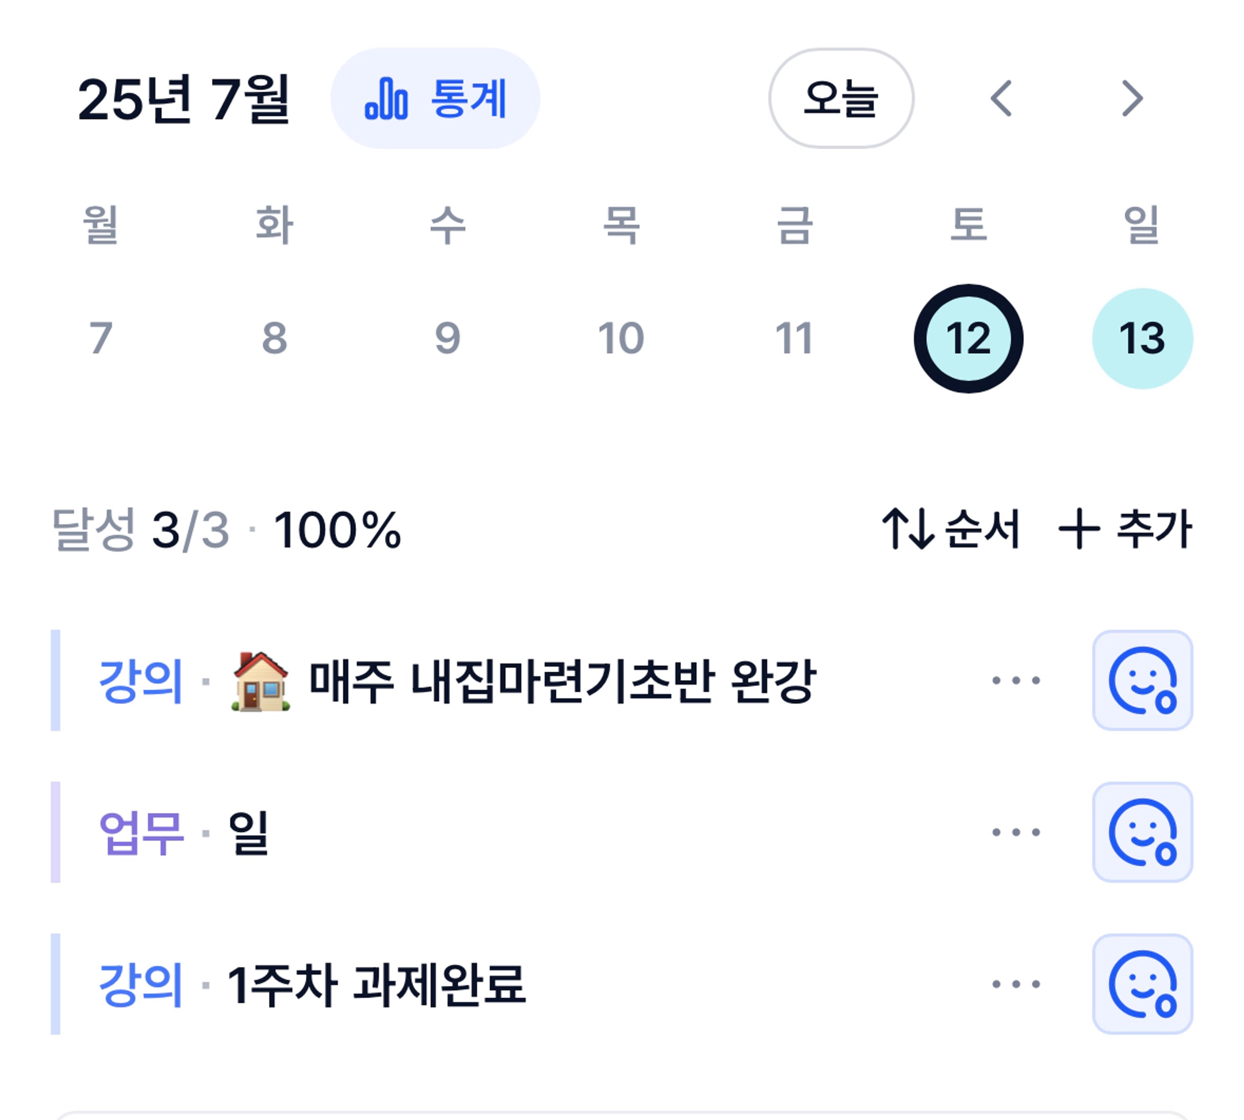Open three-dot menu for 1주차 과제완료
Image resolution: width=1244 pixels, height=1120 pixels.
[1016, 984]
